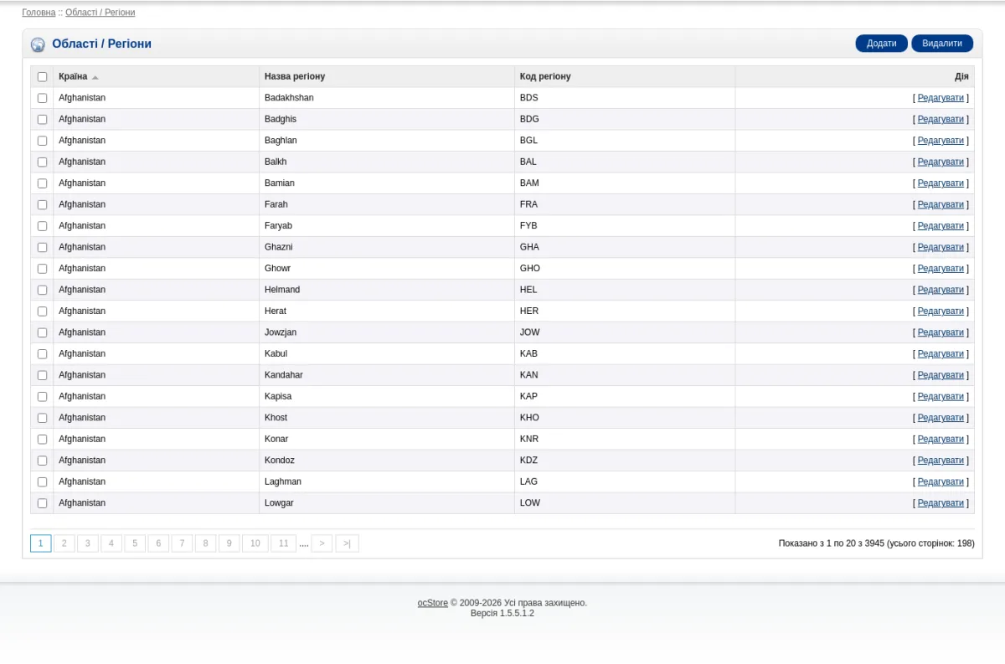Open page 2 of regions
This screenshot has width=1005, height=664.
(64, 543)
